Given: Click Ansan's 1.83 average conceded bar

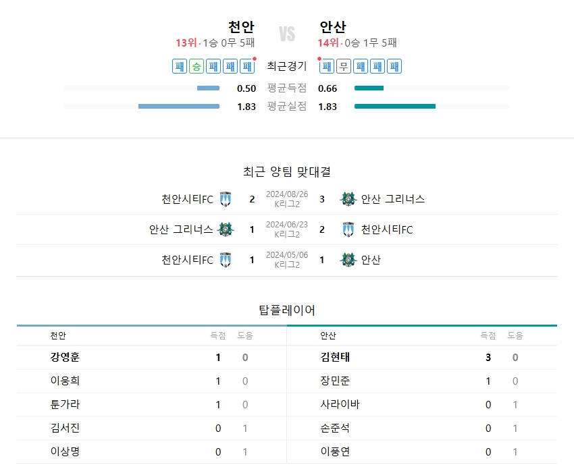Looking at the screenshot, I should (394, 107).
